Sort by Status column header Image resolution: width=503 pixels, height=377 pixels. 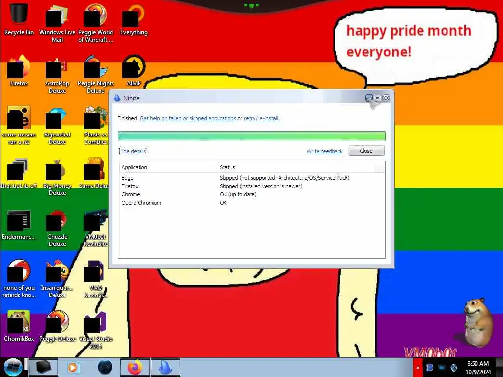(x=296, y=167)
